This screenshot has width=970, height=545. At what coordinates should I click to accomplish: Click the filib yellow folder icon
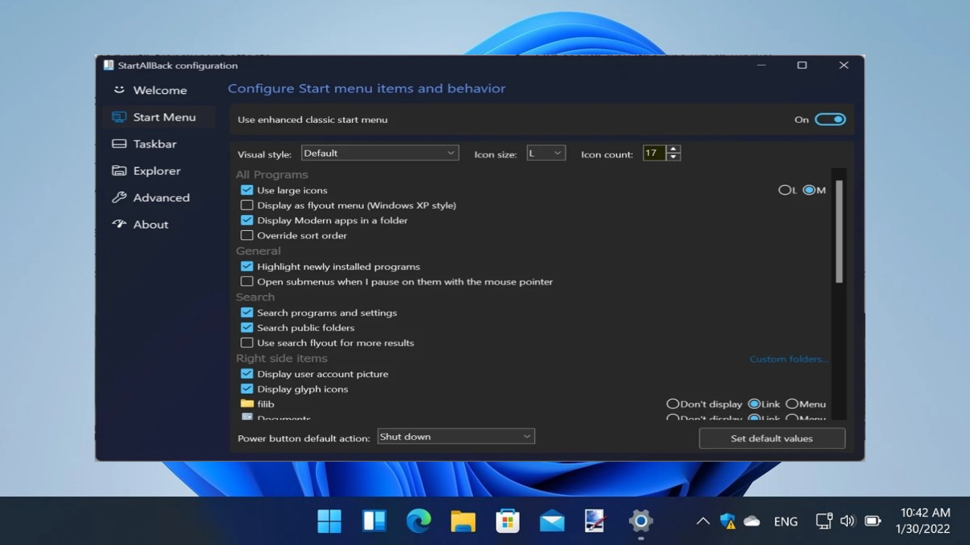(x=247, y=403)
